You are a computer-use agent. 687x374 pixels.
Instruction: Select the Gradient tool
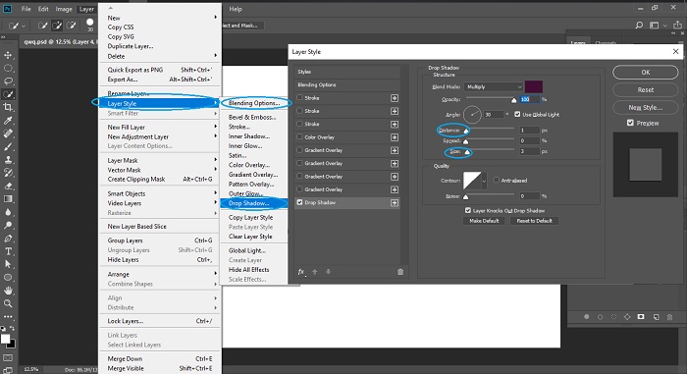[8, 199]
